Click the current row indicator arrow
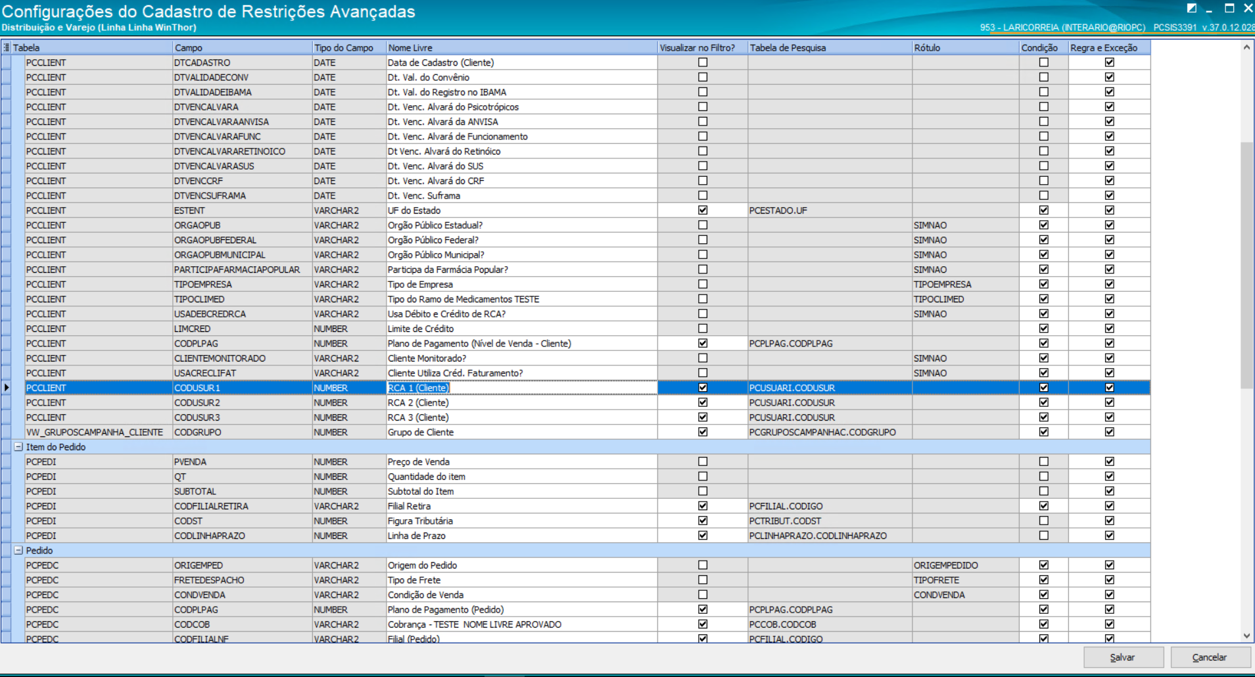1255x677 pixels. [7, 388]
